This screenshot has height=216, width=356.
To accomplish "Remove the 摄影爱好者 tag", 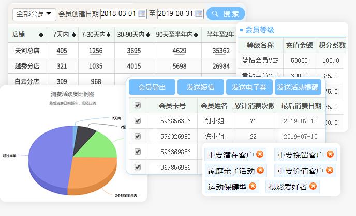I will click(x=313, y=186).
